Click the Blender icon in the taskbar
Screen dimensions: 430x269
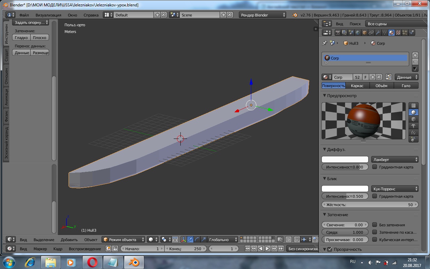[x=134, y=262]
